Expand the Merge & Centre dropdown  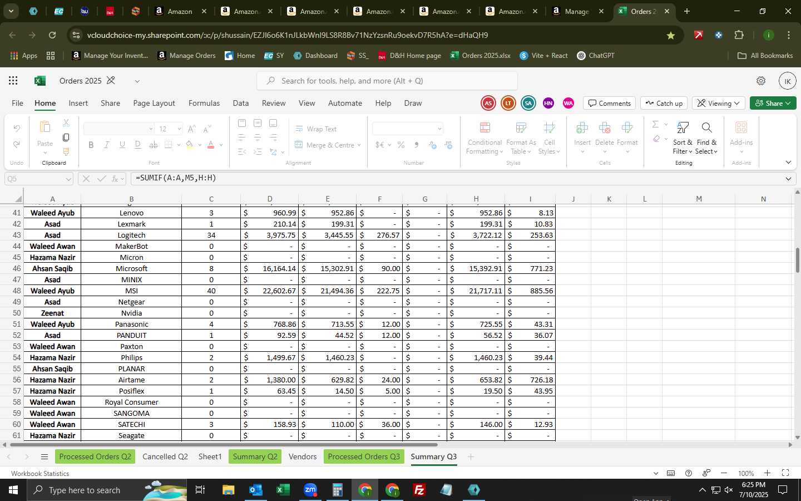359,145
